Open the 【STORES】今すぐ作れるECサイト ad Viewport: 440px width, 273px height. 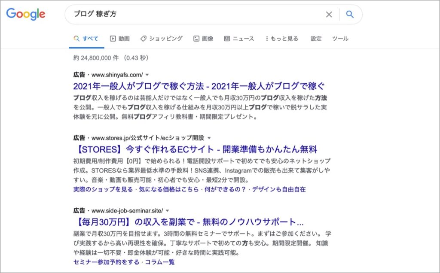point(196,149)
